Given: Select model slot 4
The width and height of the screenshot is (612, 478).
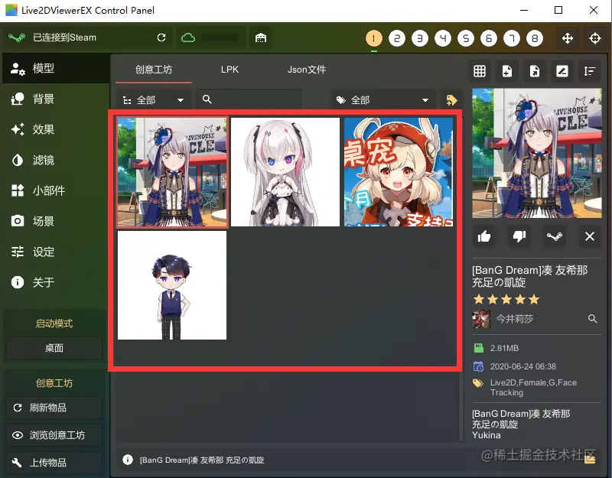Looking at the screenshot, I should (x=443, y=38).
